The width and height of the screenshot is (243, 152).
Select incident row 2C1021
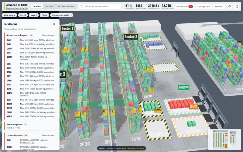click(31, 58)
